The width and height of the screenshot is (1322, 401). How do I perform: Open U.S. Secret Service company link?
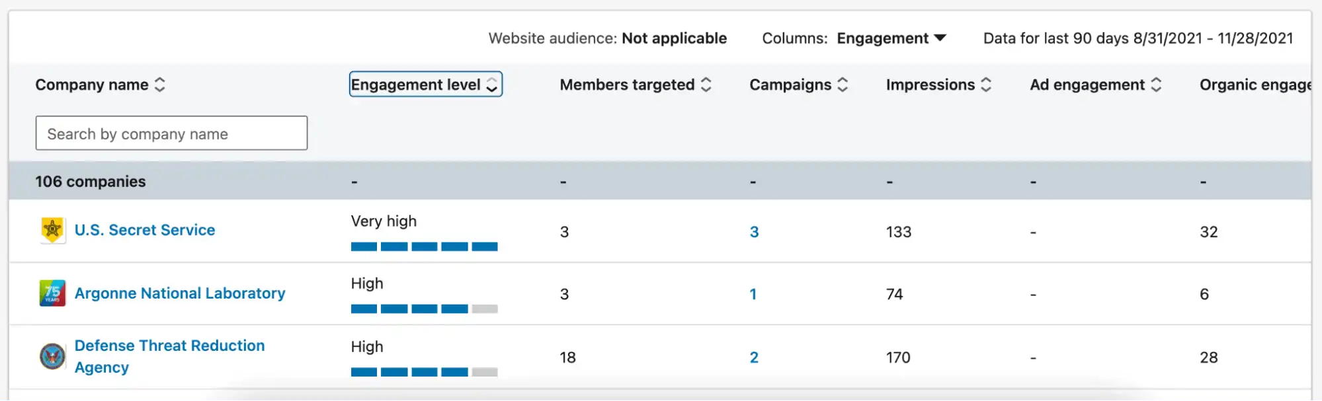click(145, 230)
